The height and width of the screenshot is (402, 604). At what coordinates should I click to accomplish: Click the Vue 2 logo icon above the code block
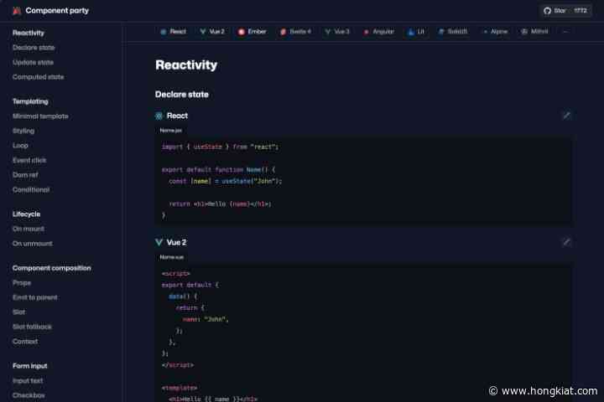point(159,242)
